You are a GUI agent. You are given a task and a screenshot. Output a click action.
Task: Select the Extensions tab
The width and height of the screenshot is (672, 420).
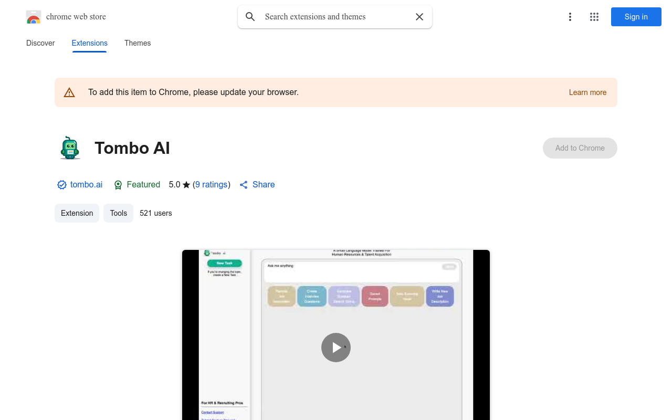(90, 43)
